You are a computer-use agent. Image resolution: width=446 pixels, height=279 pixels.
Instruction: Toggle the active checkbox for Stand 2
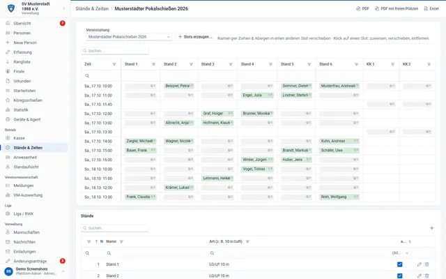[x=399, y=276]
